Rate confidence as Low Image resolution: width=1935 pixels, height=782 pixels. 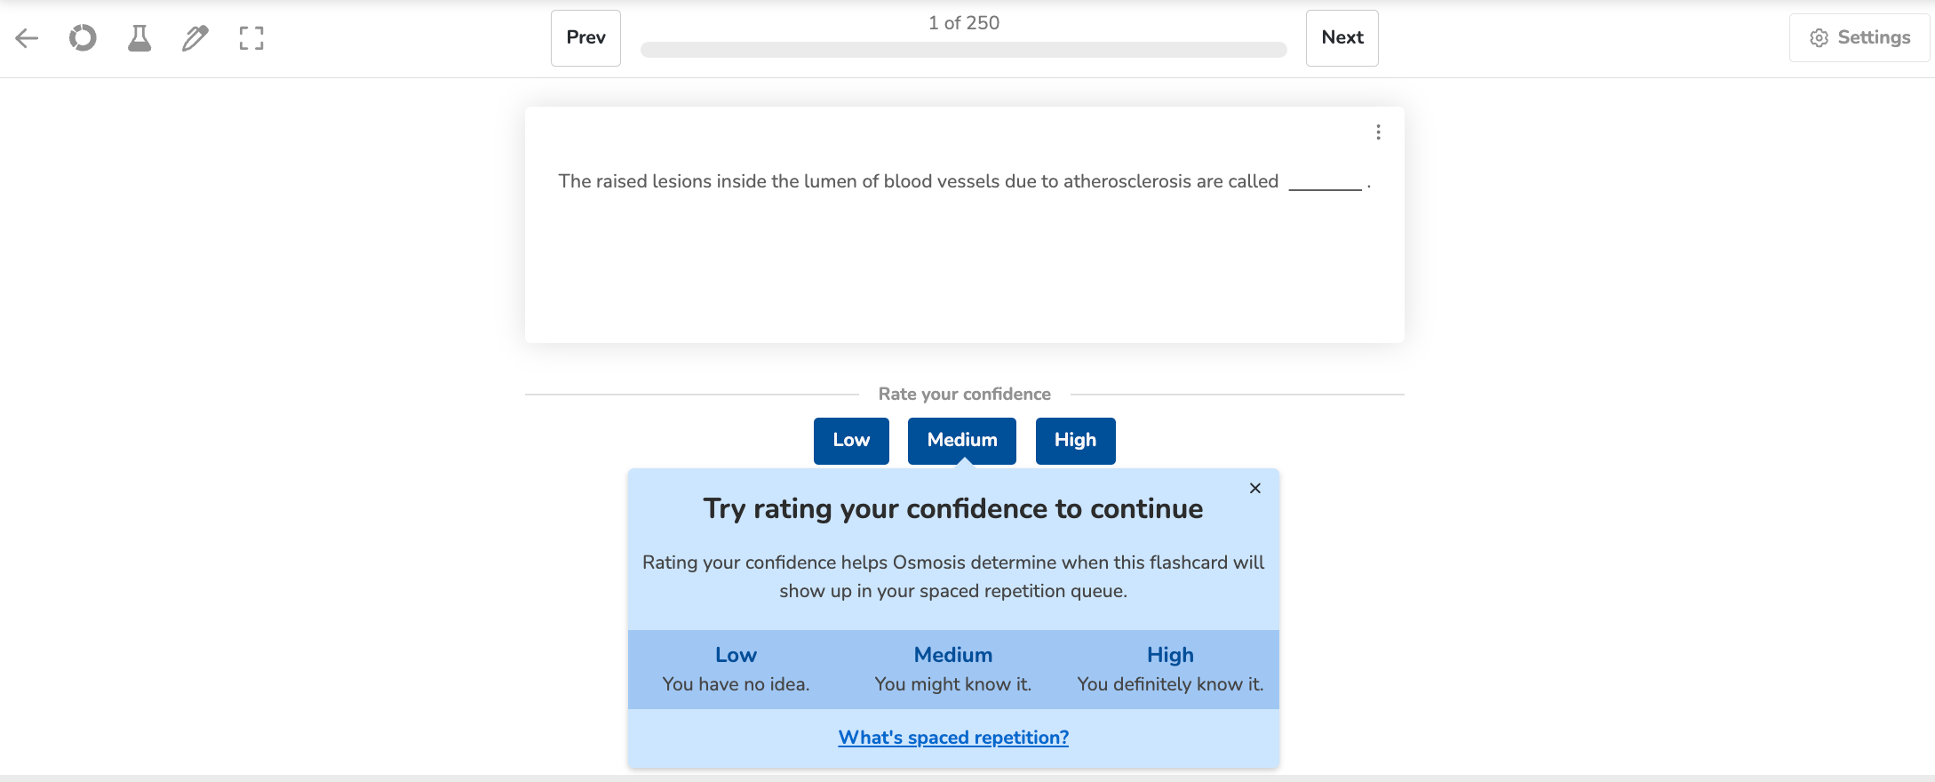[851, 440]
